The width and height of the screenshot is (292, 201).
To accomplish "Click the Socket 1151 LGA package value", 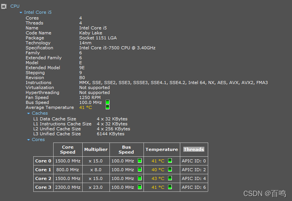I will 98,38.
